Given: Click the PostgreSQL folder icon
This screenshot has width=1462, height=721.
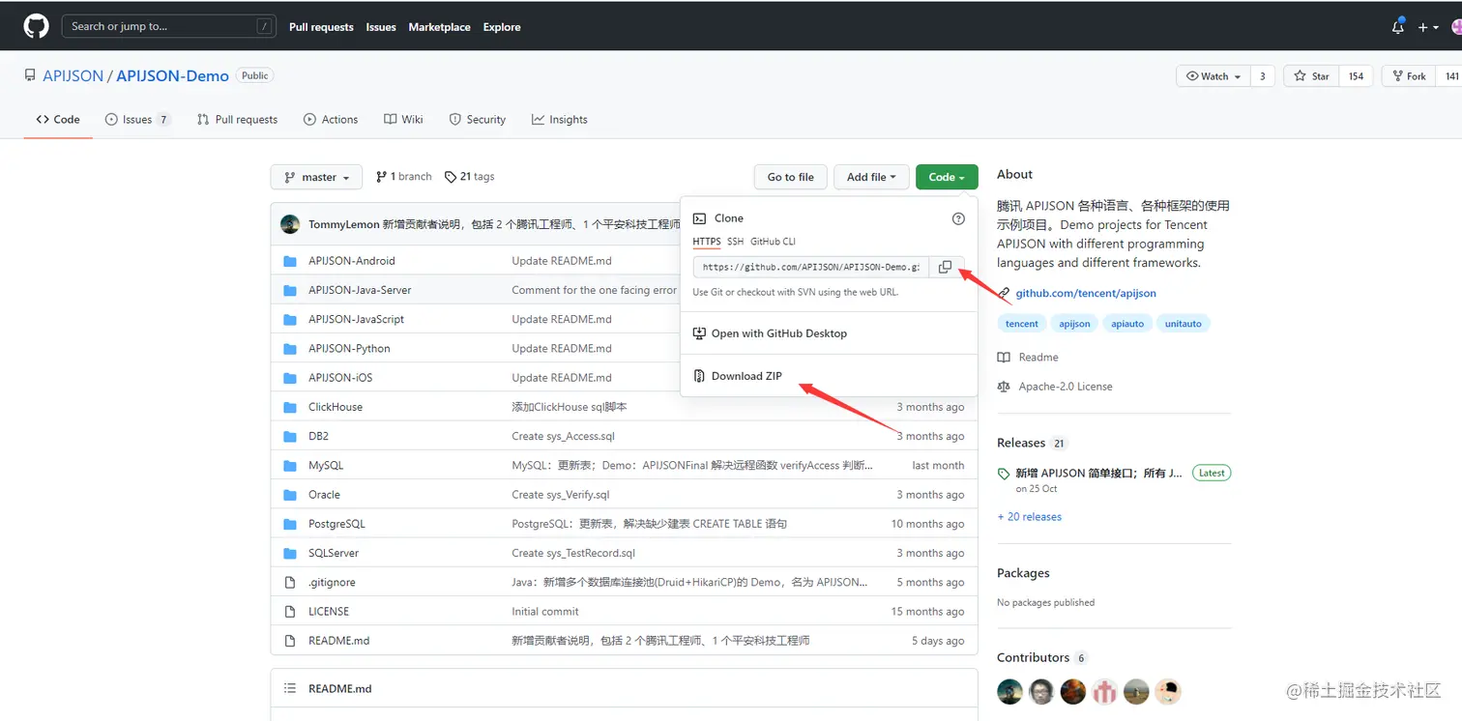Looking at the screenshot, I should (289, 524).
